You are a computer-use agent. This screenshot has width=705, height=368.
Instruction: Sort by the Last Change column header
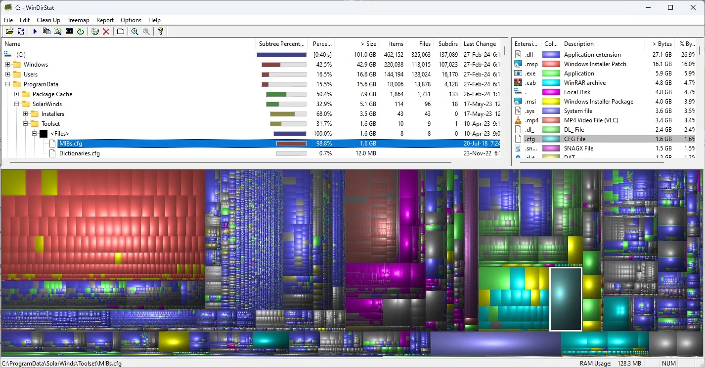point(479,44)
